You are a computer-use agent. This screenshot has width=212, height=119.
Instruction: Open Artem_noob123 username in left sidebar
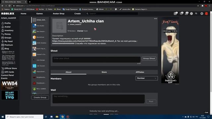(9, 18)
